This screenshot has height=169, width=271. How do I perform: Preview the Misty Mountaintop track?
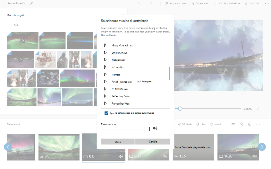click(105, 45)
